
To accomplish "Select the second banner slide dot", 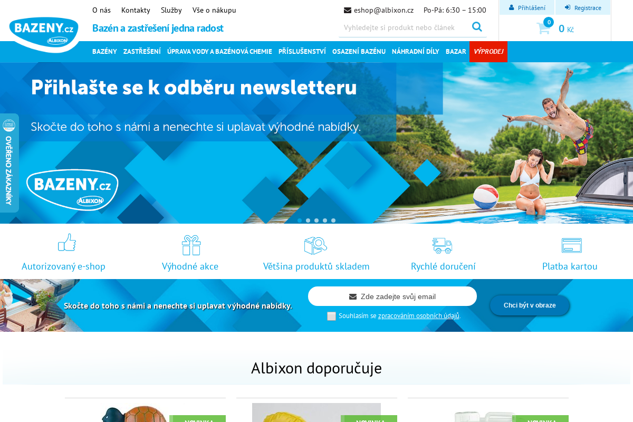I will click(308, 220).
